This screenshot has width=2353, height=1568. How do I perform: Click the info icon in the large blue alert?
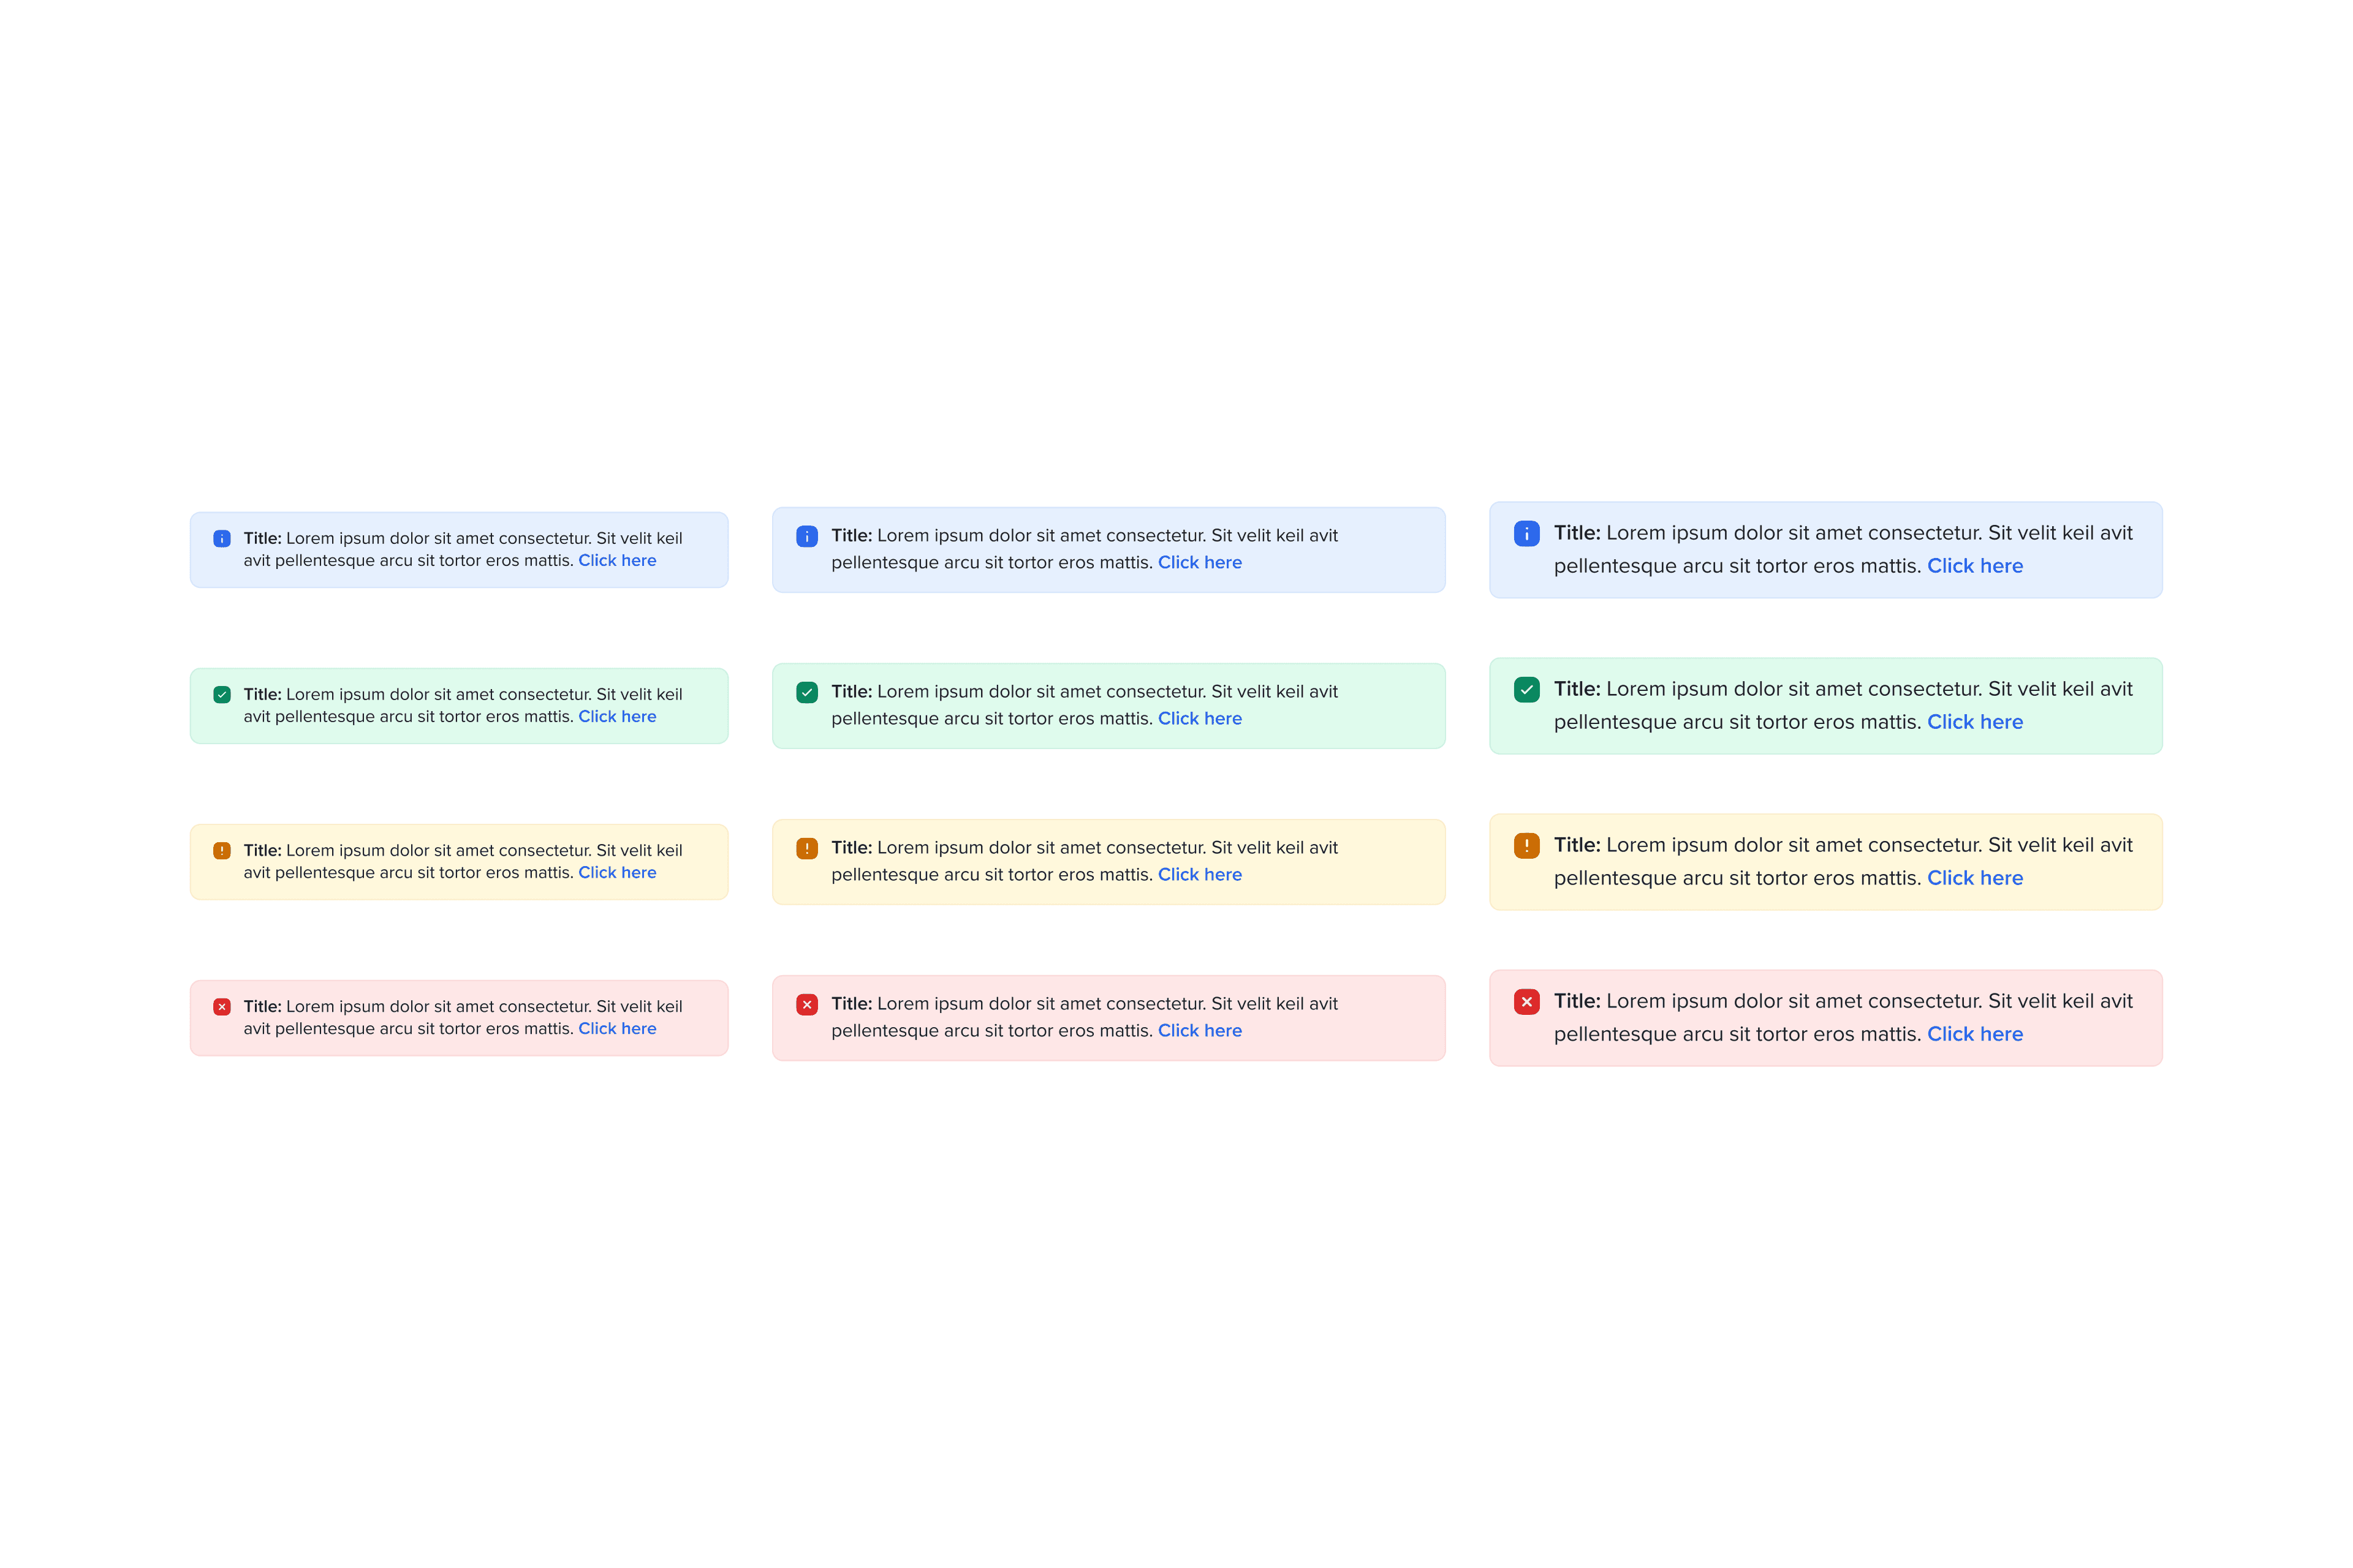tap(1526, 534)
